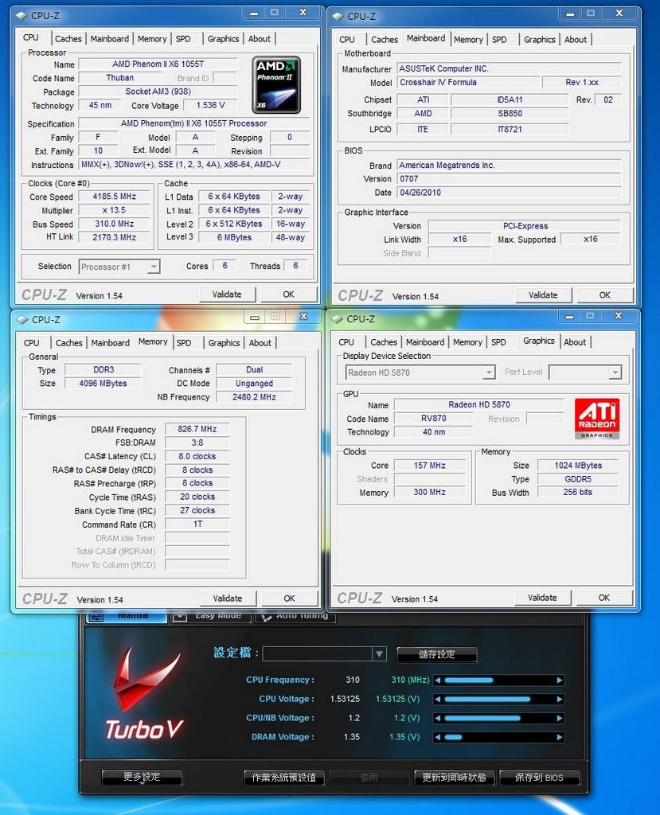Click Validate in the Processor window
This screenshot has height=815, width=660.
click(227, 294)
